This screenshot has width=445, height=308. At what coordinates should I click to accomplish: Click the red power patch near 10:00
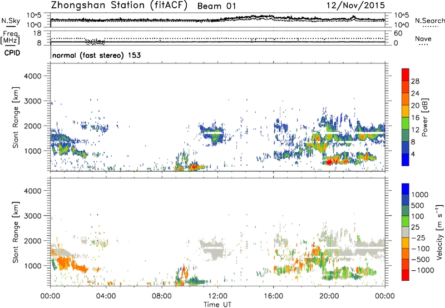(194, 166)
